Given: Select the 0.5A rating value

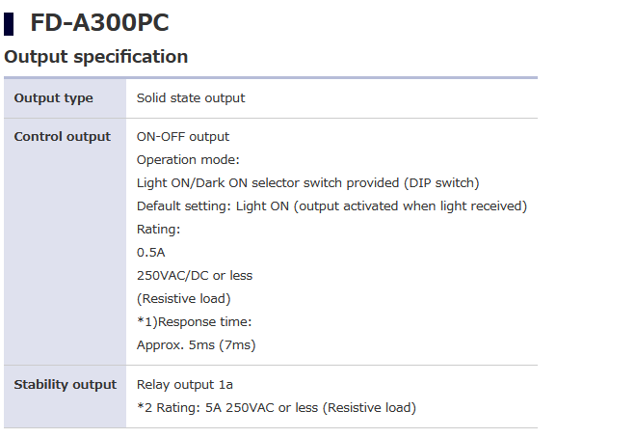Looking at the screenshot, I should [152, 253].
